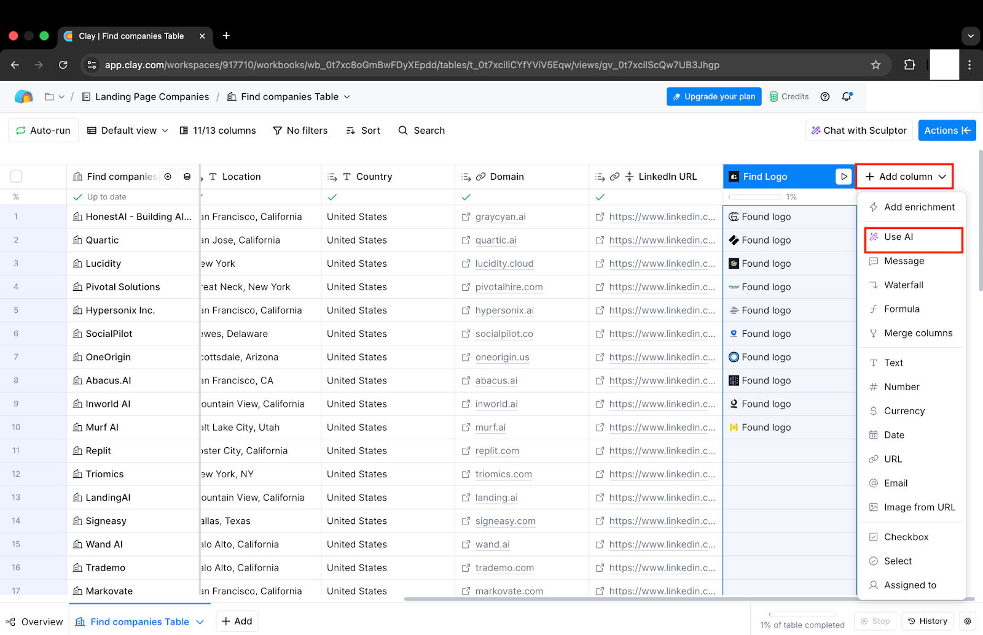The height and width of the screenshot is (635, 983).
Task: Choose Checkbox column type
Action: tap(912, 537)
